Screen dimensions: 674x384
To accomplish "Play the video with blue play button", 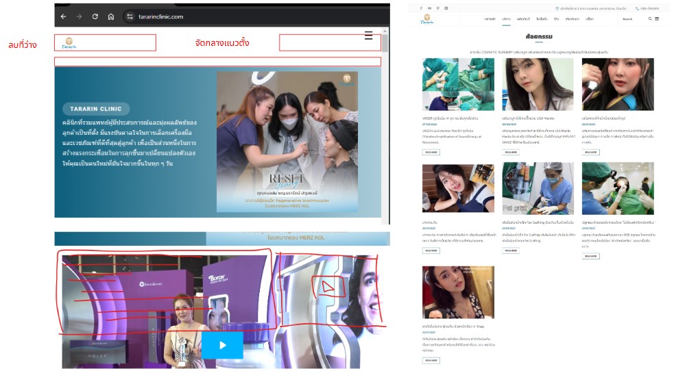I will [x=222, y=345].
